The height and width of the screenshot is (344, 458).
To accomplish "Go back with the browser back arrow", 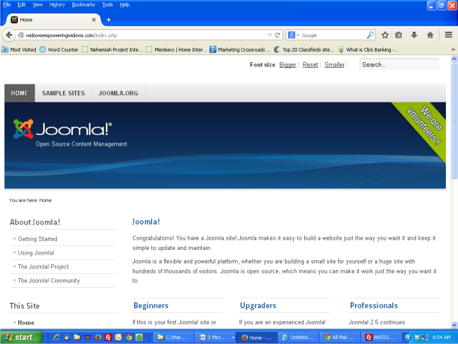I will pos(9,35).
